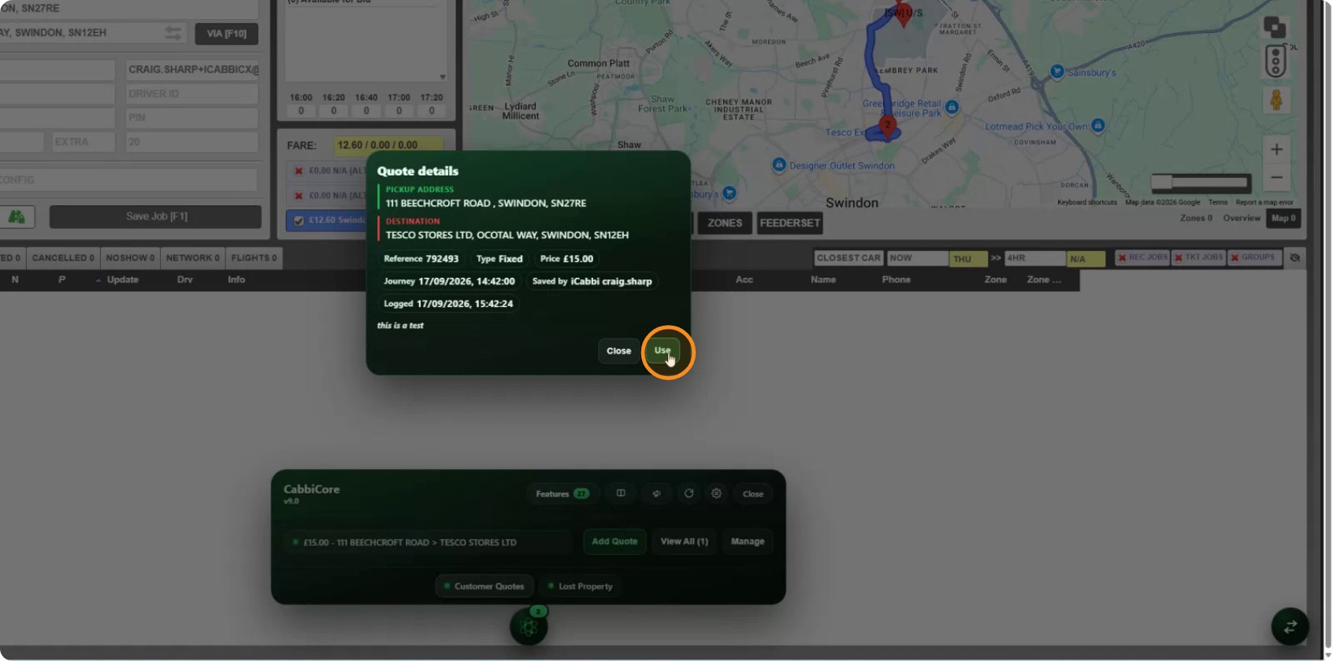Screen dimensions: 1333x661
Task: Click the DRIVER ID input field
Action: point(191,94)
